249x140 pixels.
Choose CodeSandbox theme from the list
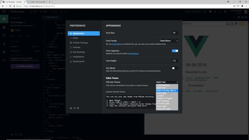click(167, 85)
